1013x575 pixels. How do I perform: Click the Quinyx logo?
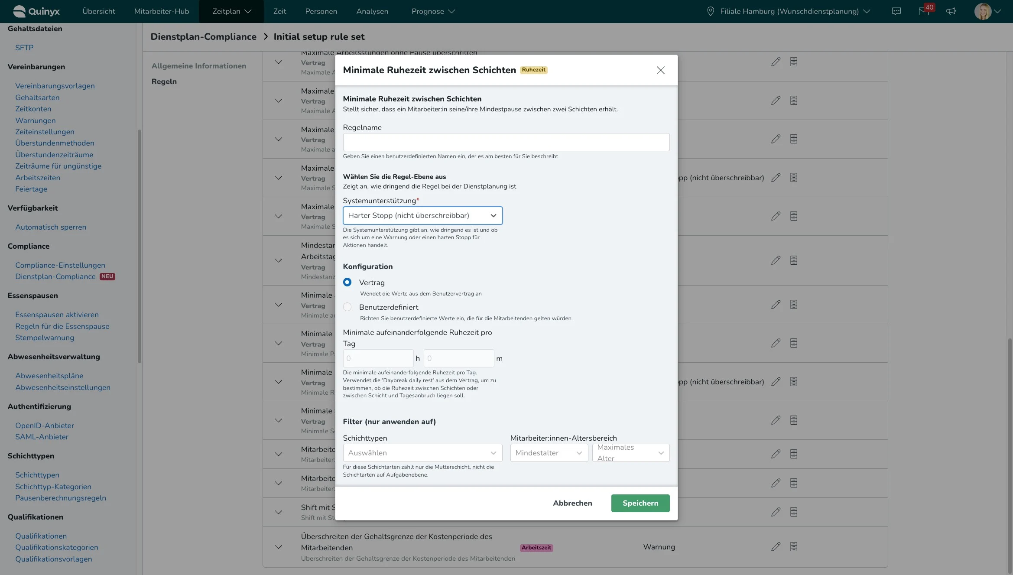[36, 11]
